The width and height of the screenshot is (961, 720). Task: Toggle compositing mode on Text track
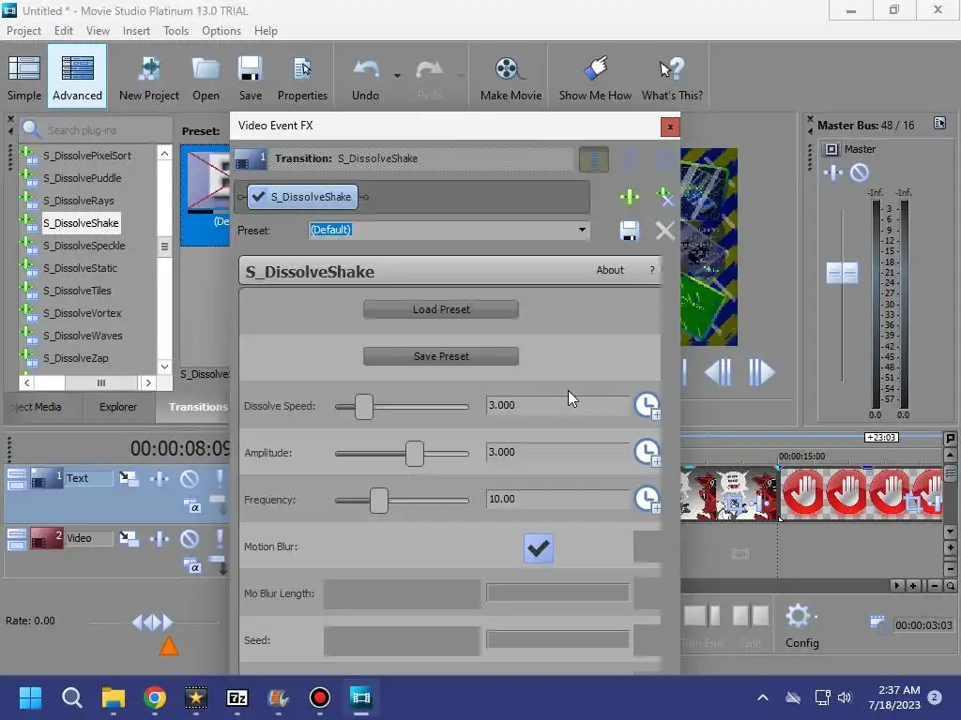tap(191, 505)
